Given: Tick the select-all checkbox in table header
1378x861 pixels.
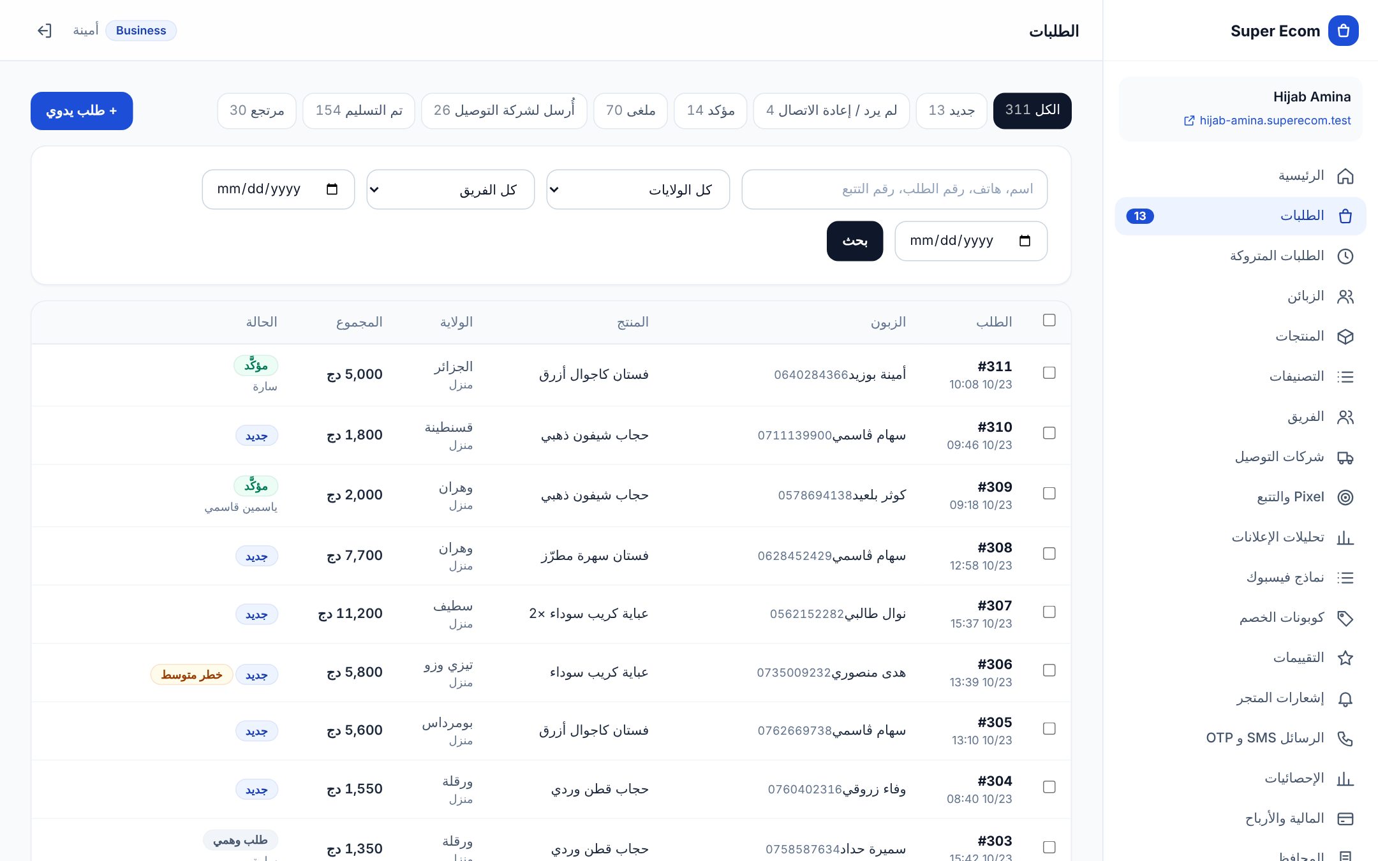Looking at the screenshot, I should pyautogui.click(x=1049, y=320).
